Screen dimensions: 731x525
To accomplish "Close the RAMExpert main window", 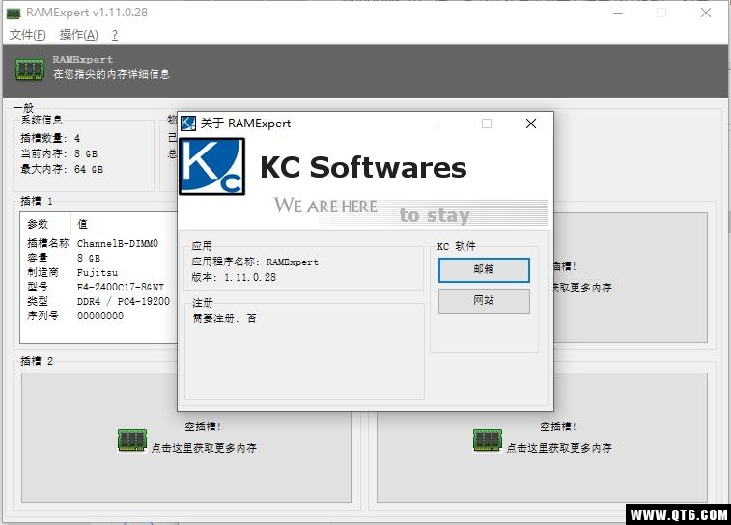I will (x=706, y=13).
